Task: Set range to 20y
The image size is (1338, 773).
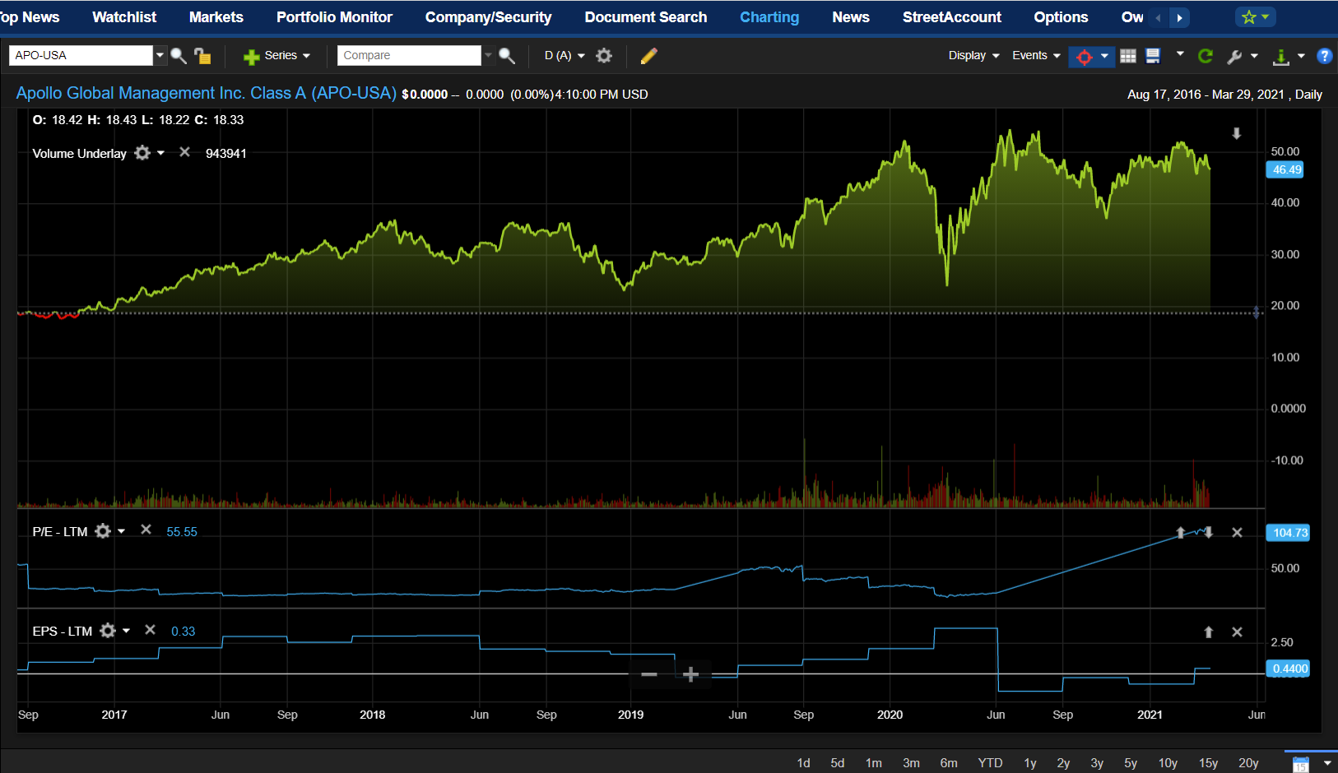Action: (1248, 763)
